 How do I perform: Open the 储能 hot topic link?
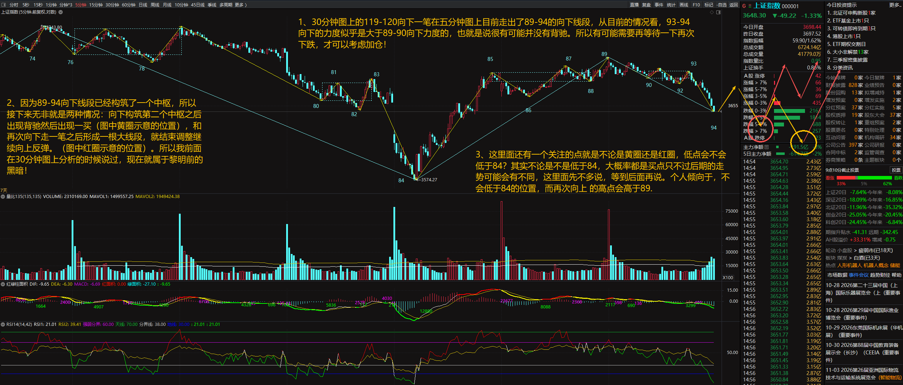pos(895,265)
